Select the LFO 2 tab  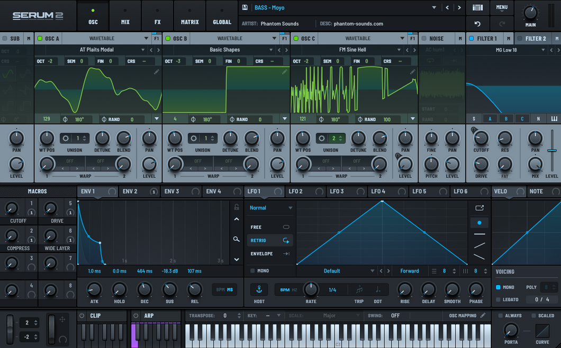coord(295,191)
